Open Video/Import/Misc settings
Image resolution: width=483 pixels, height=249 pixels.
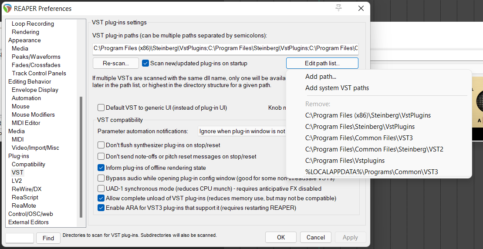[35, 148]
